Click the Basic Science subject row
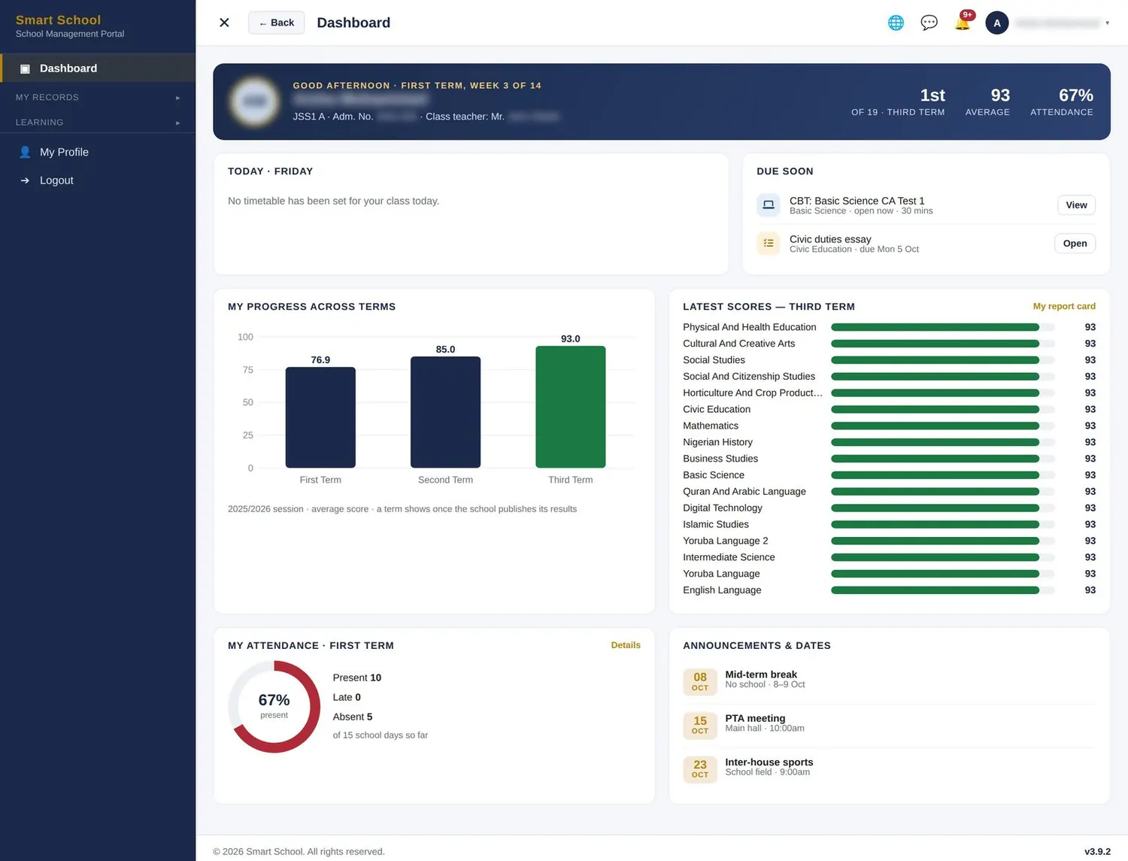This screenshot has height=861, width=1128. (x=889, y=475)
